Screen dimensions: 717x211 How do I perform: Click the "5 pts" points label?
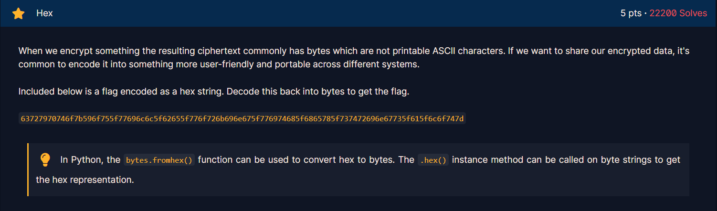[x=631, y=13]
